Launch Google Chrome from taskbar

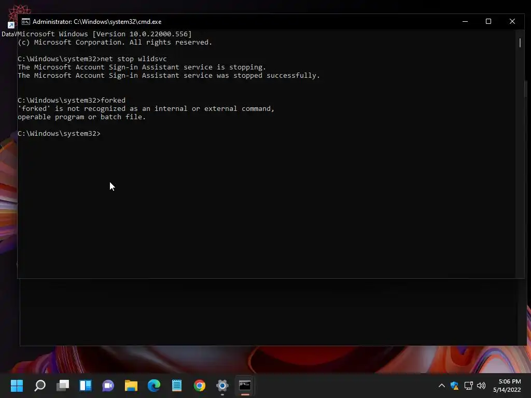pos(200,386)
